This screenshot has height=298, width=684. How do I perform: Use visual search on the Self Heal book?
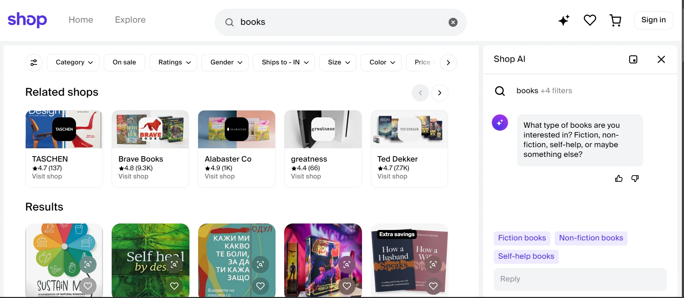(174, 265)
